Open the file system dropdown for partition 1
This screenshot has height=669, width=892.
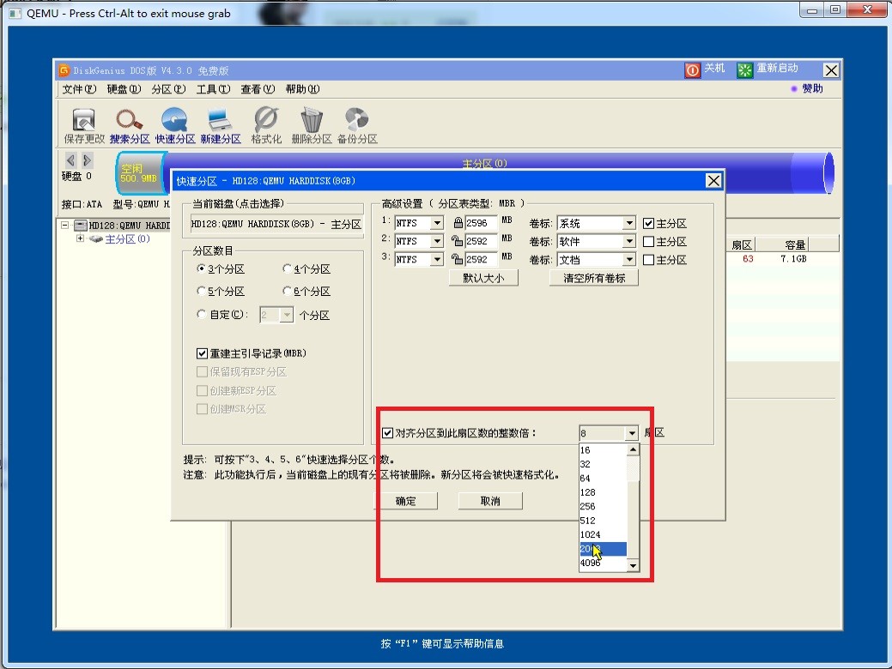pos(436,224)
